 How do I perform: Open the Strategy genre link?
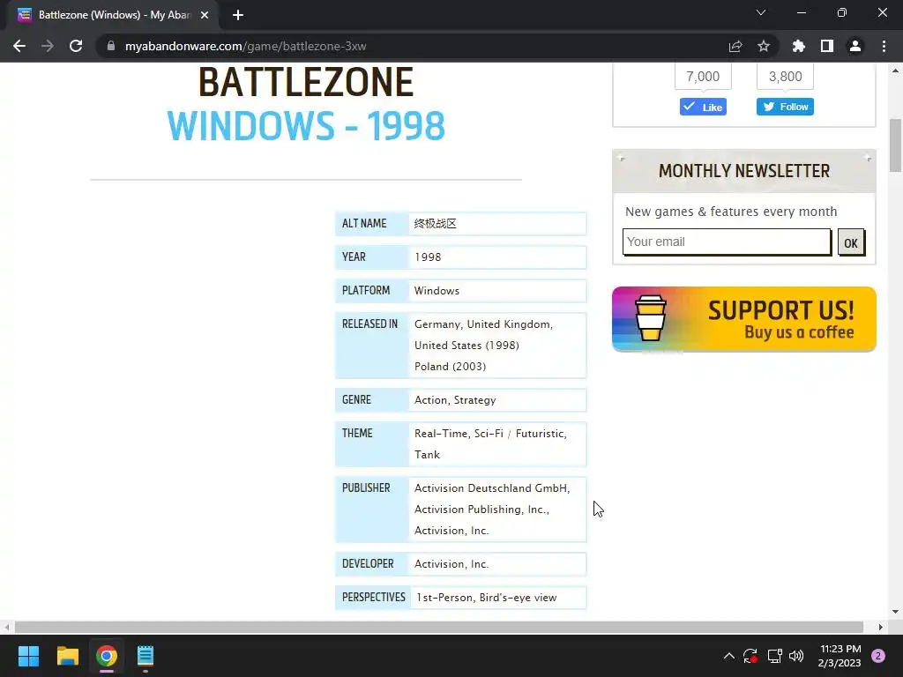point(474,400)
